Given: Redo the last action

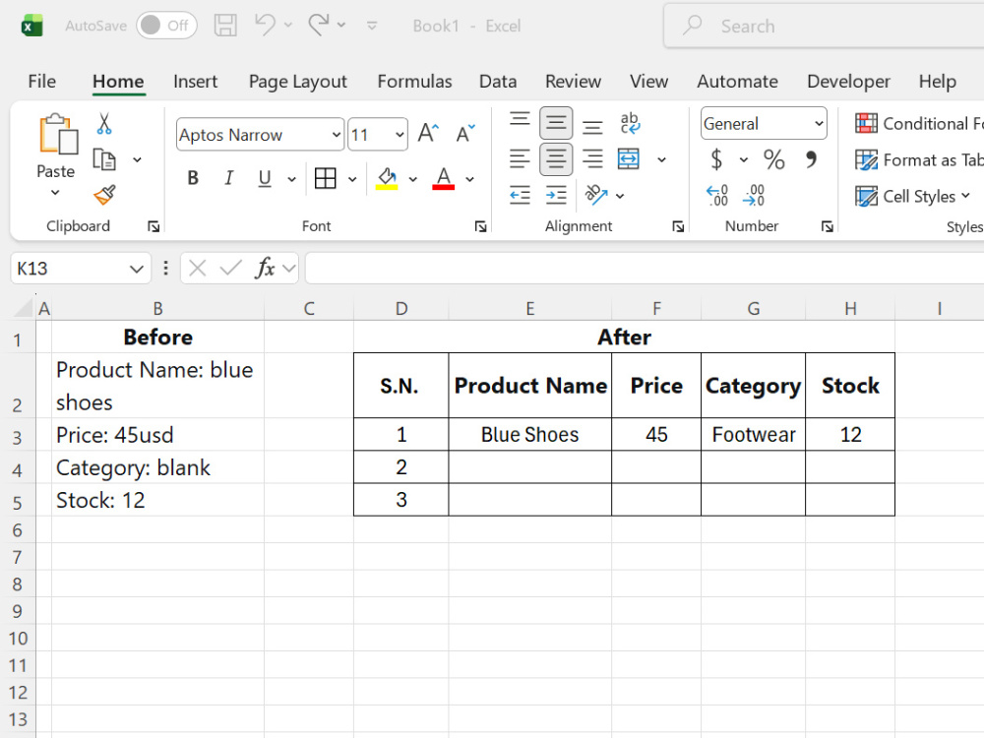Looking at the screenshot, I should pos(319,26).
